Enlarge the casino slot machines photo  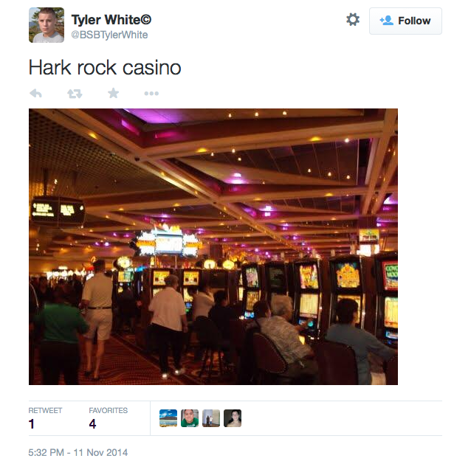[x=213, y=246]
